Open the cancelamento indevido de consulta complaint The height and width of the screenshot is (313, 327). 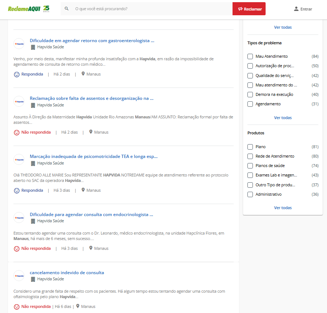[x=67, y=273]
